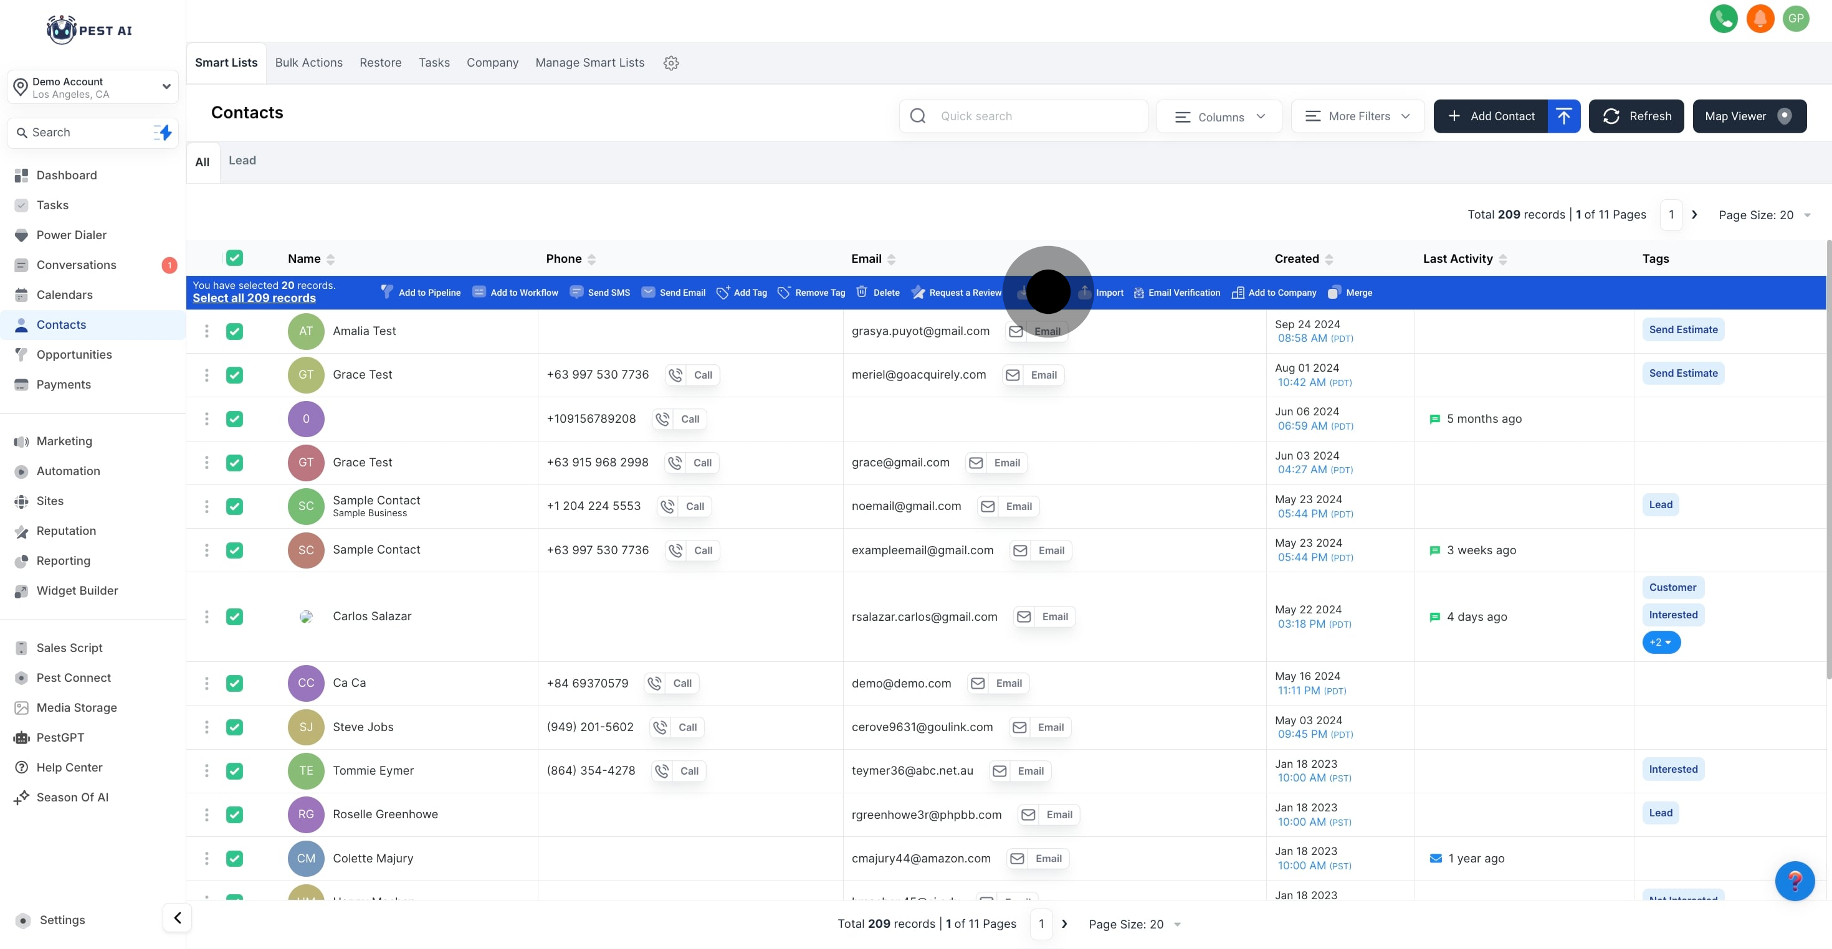Select the Lead smart list tab
Viewport: 1832px width, 949px height.
coord(242,161)
